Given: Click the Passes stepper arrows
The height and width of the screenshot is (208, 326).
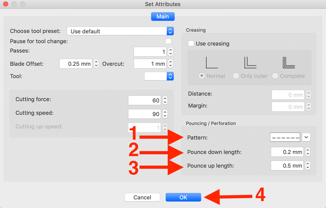Looking at the screenshot, I should (171, 52).
